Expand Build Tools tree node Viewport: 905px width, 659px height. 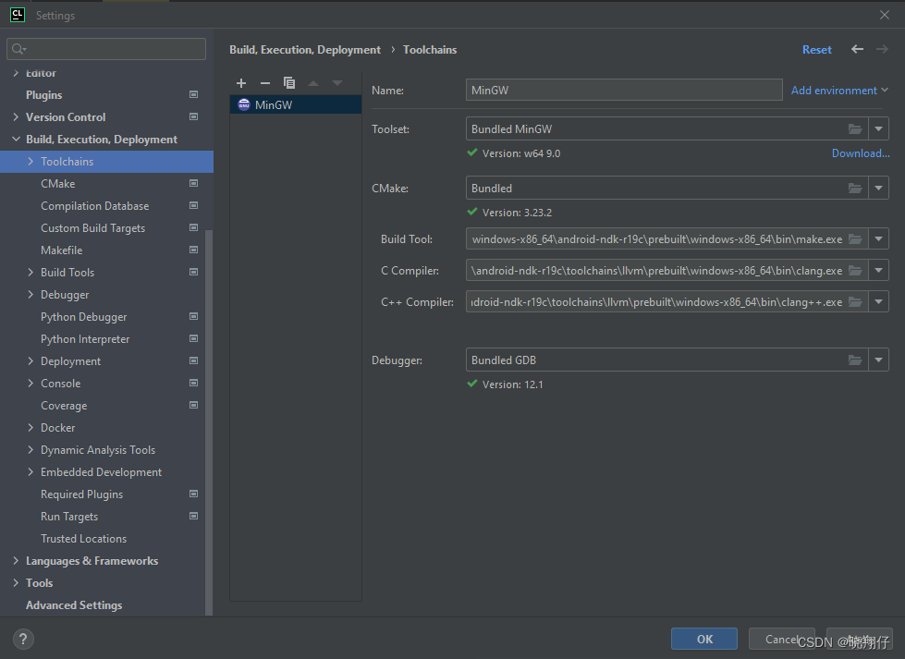pos(31,273)
